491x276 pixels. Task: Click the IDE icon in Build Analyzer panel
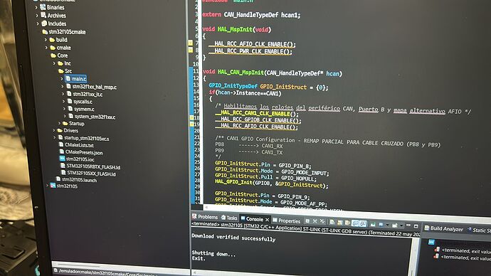coord(431,242)
